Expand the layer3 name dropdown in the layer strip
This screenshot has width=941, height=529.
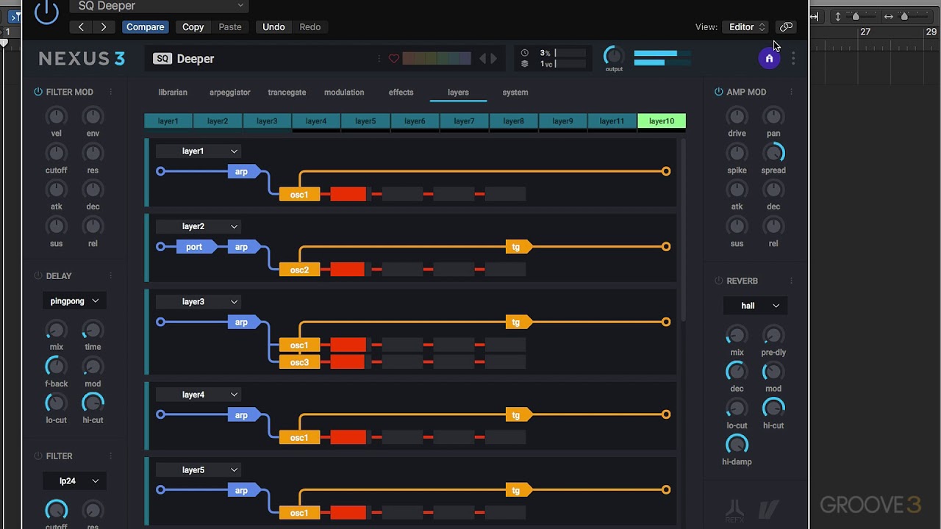pos(199,302)
